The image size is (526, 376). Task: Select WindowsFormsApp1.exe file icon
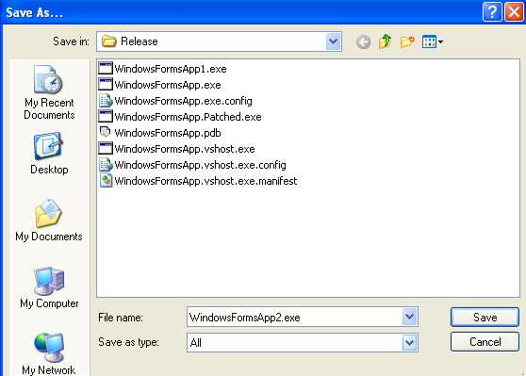pos(106,68)
